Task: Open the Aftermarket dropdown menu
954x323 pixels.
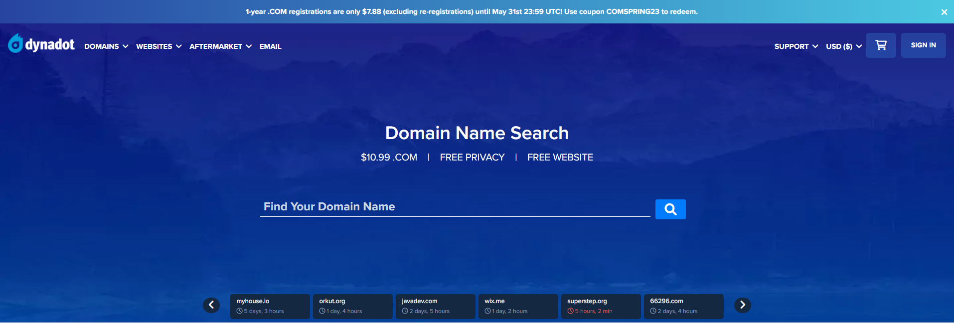Action: point(220,46)
